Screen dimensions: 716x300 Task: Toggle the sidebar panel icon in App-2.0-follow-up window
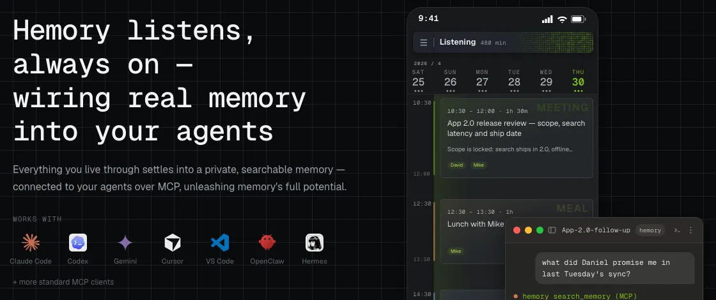point(552,230)
